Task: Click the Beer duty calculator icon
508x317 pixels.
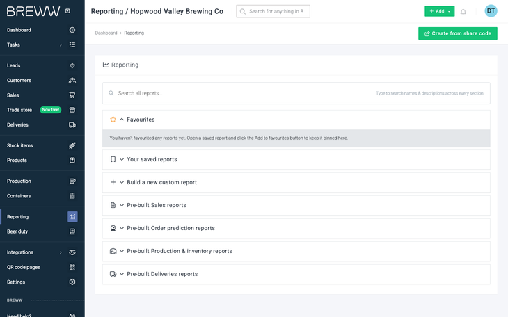Action: click(72, 231)
